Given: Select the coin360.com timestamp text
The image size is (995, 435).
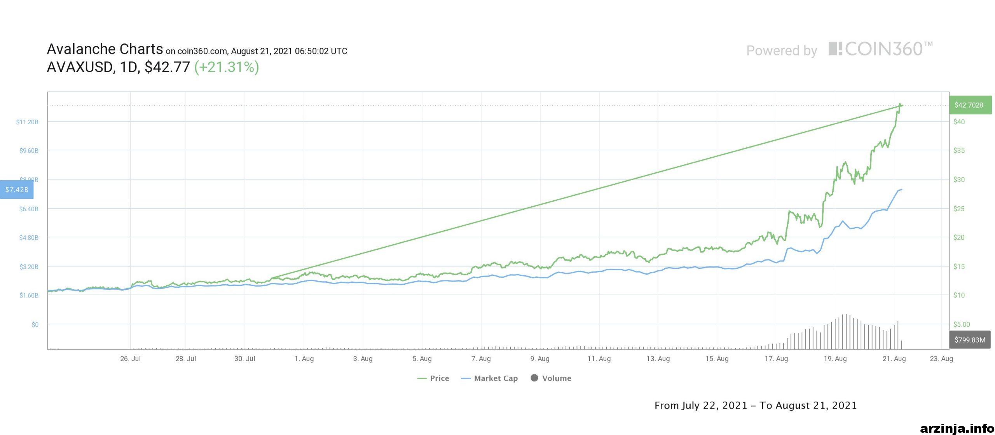Looking at the screenshot, I should 257,51.
